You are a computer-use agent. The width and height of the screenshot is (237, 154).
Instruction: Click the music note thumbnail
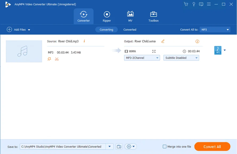coord(24,51)
